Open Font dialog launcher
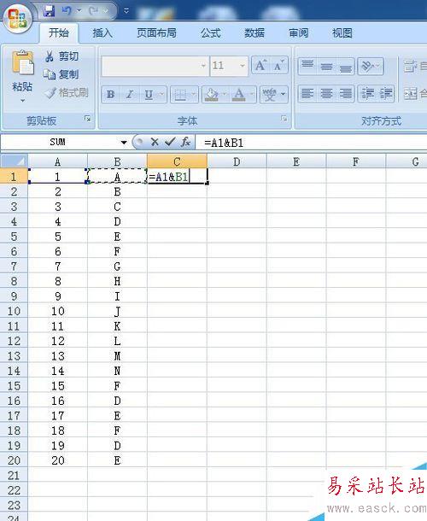 click(284, 118)
